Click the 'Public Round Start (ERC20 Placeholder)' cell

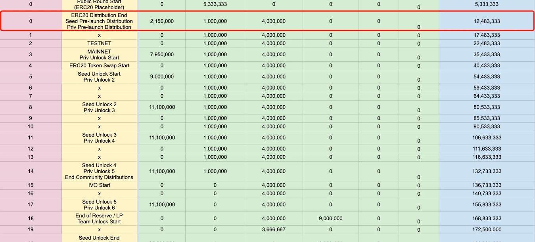[99, 5]
